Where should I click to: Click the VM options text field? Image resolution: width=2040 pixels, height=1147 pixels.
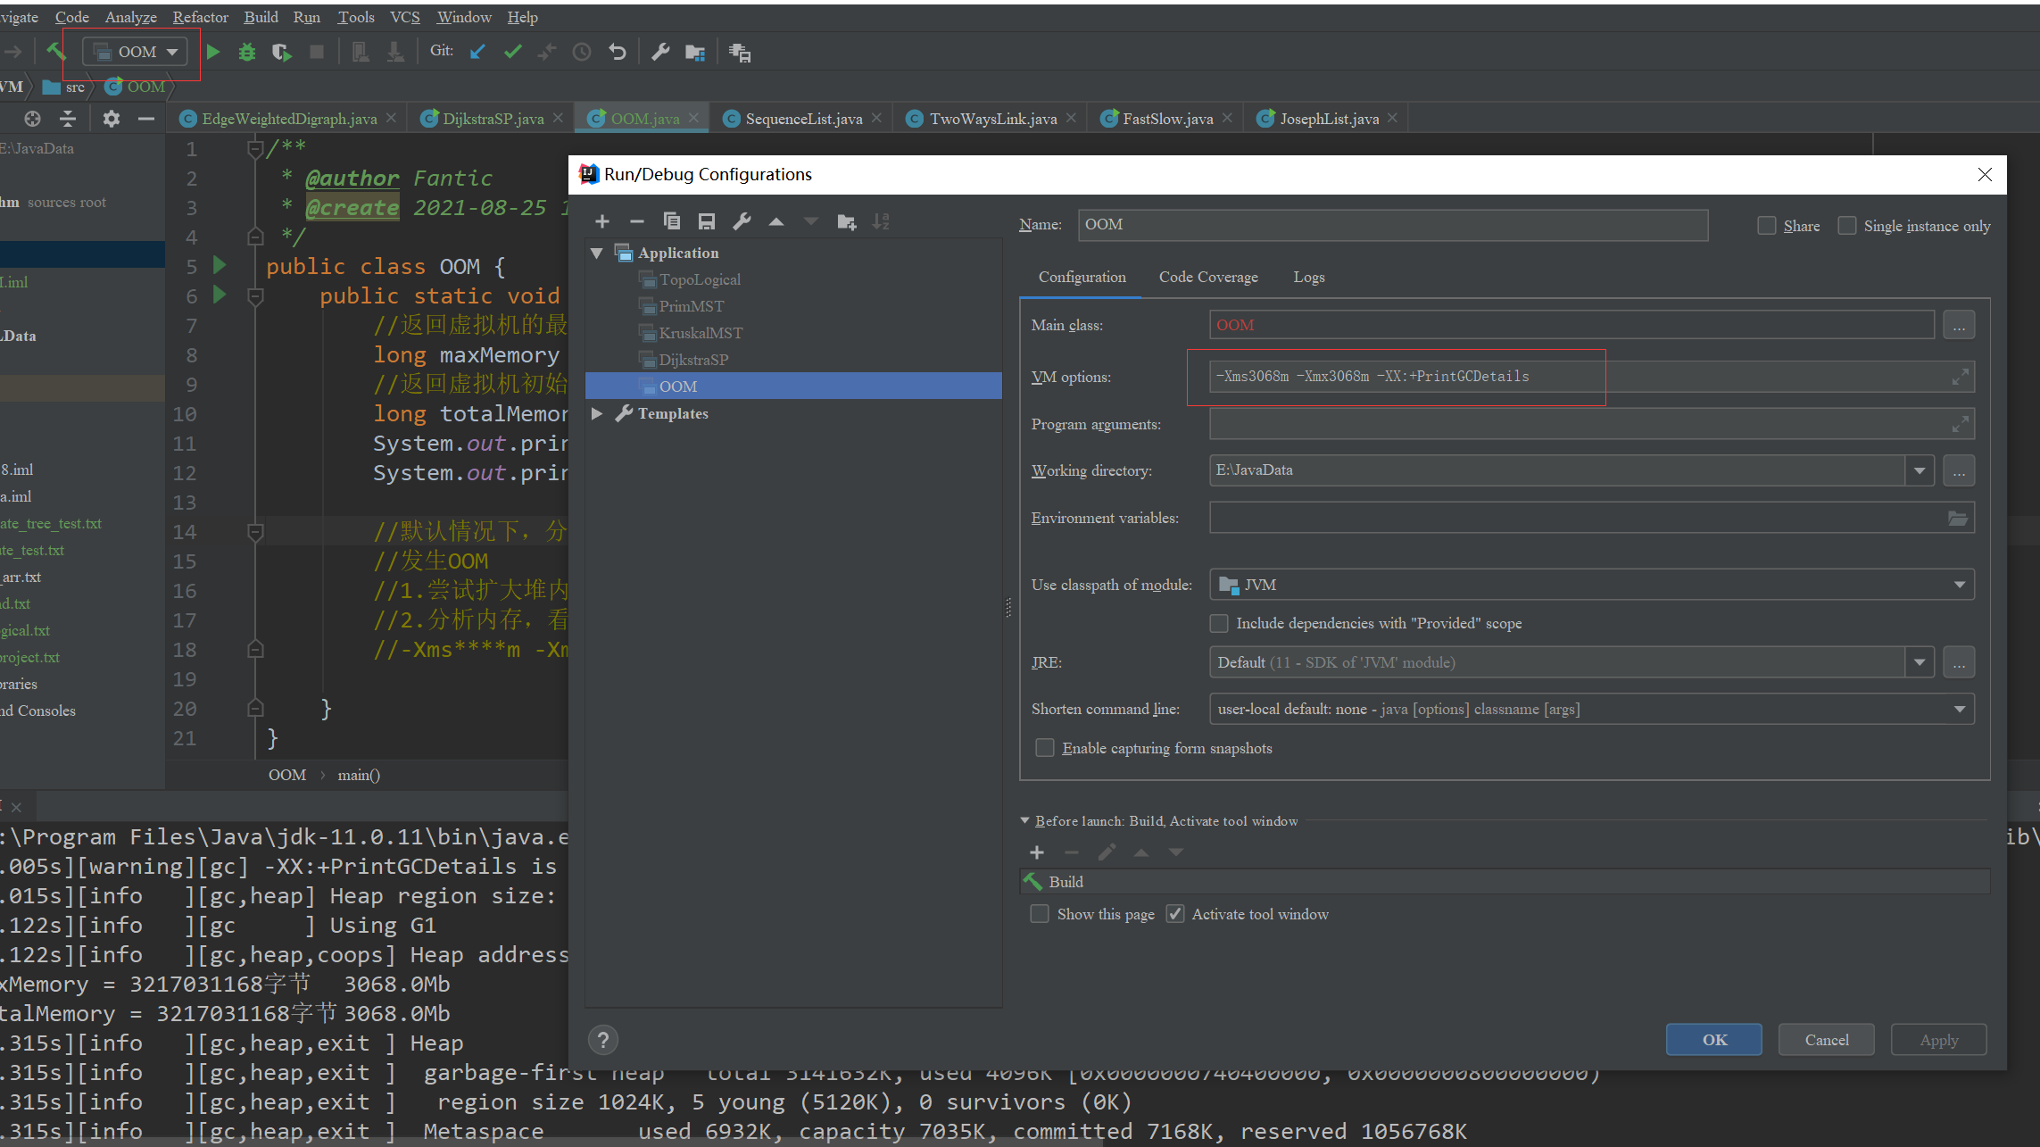click(x=1591, y=377)
